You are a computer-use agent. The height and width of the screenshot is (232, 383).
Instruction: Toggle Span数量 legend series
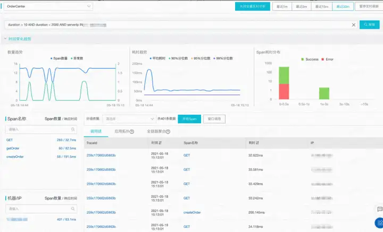(x=59, y=58)
